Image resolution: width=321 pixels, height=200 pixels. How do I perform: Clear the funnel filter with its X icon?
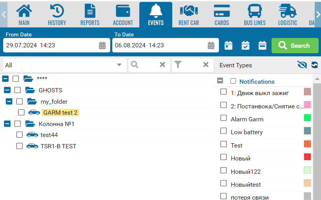206,65
